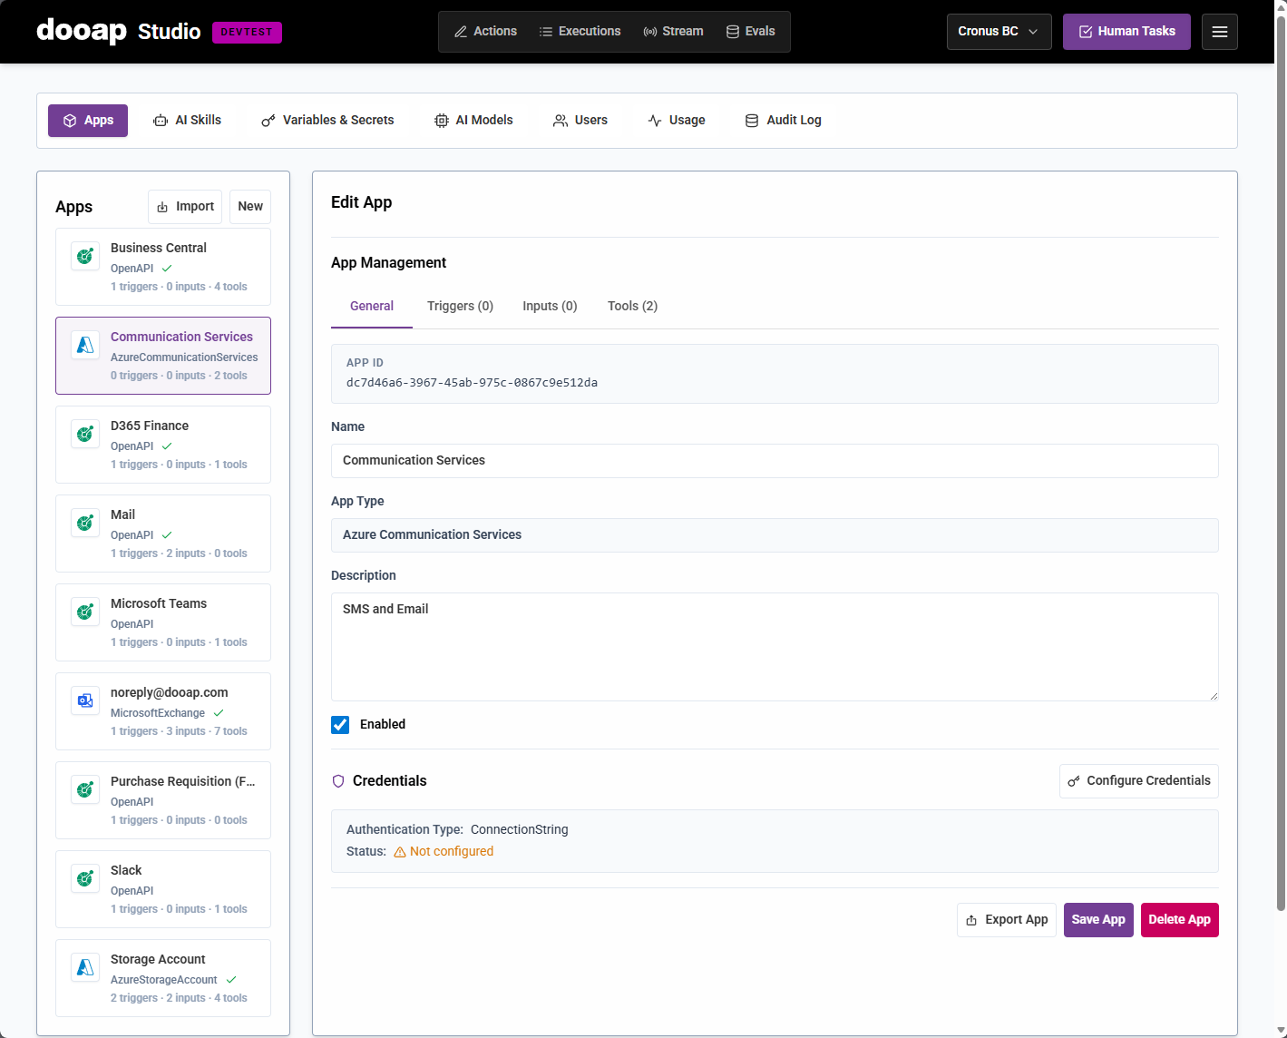
Task: Click the Human Tasks button
Action: tap(1126, 32)
